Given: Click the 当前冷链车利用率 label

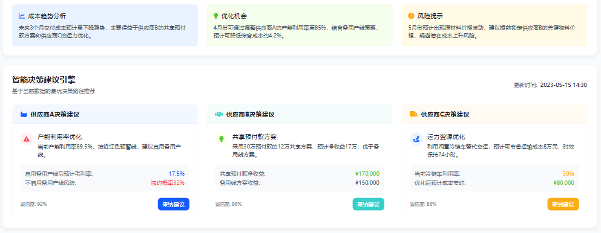Looking at the screenshot, I should [438, 174].
